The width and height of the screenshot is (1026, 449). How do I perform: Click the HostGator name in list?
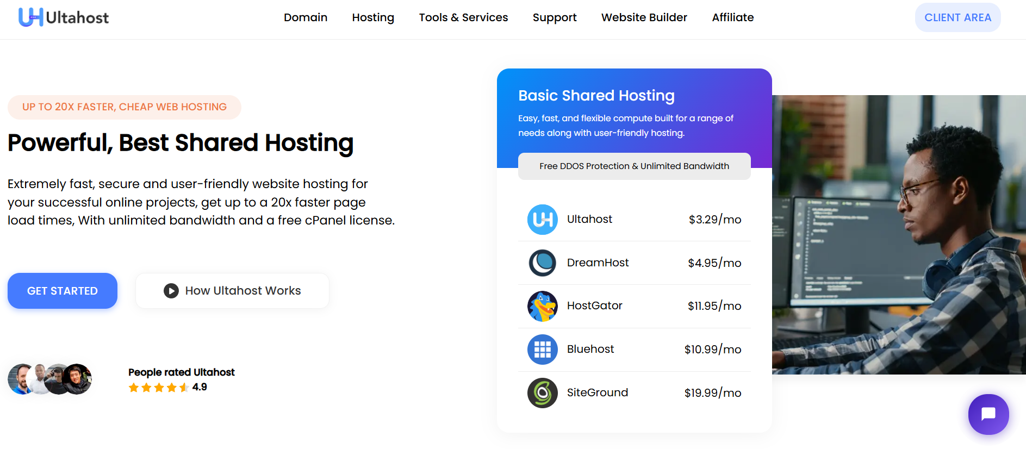click(595, 305)
